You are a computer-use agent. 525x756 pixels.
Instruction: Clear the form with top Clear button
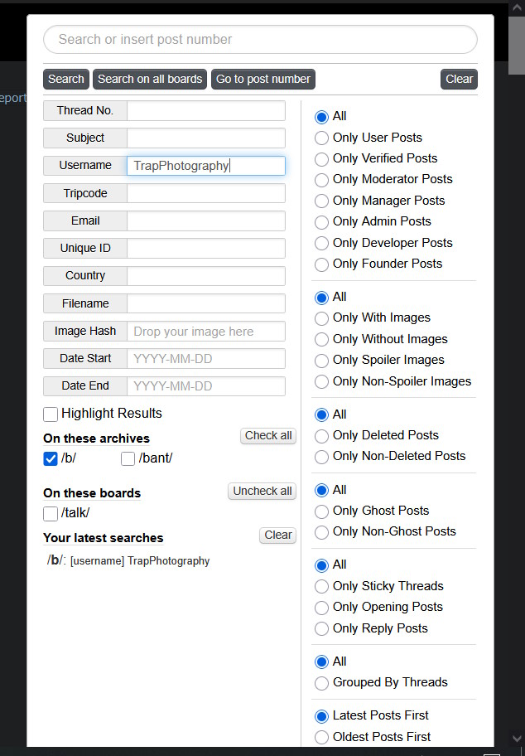459,79
